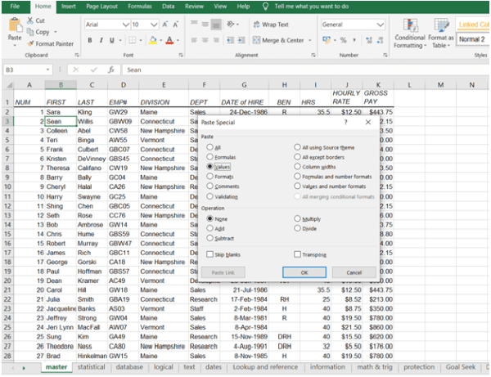Click OK in Paste Special dialog
The height and width of the screenshot is (377, 491).
pos(304,272)
